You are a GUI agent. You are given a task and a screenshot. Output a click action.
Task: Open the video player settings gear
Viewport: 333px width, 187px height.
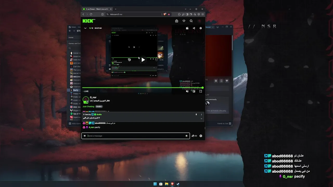click(x=201, y=28)
